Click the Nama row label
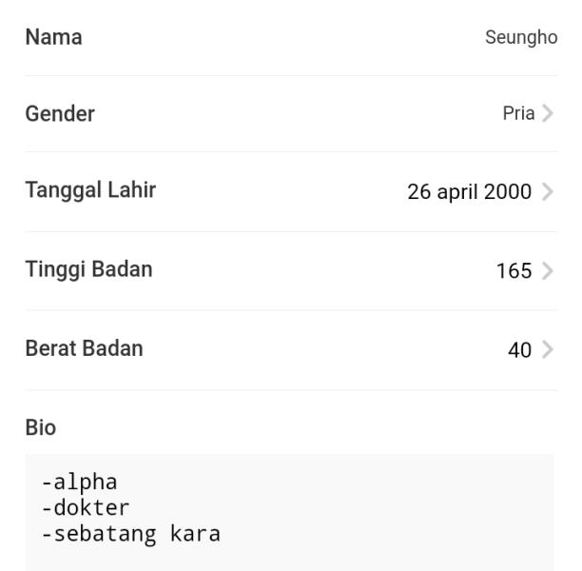 click(x=54, y=37)
